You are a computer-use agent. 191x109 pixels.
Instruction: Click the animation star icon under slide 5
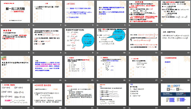pyautogui.click(x=130, y=25)
